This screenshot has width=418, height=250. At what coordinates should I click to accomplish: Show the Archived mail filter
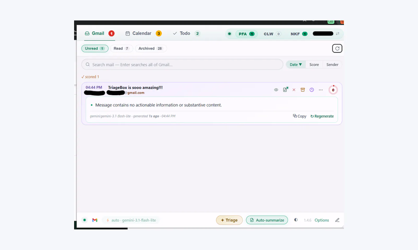[150, 49]
